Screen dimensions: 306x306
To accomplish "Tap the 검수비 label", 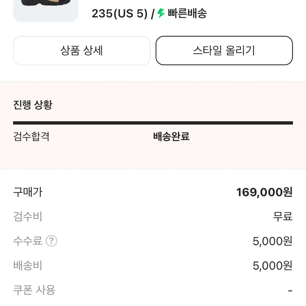I will [x=28, y=216].
